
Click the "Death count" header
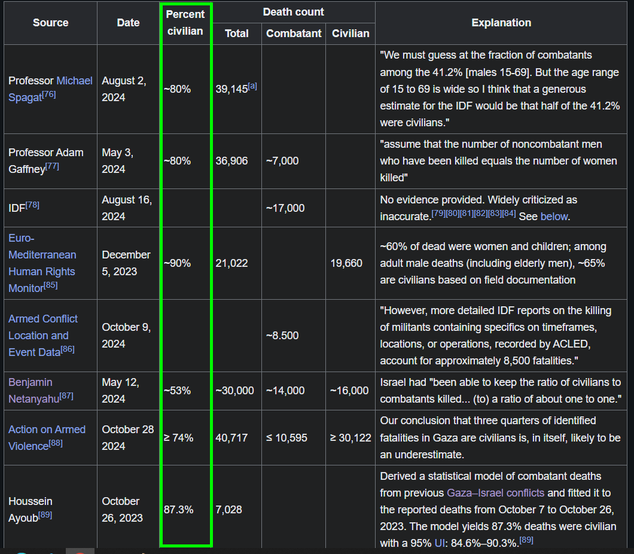[x=294, y=12]
